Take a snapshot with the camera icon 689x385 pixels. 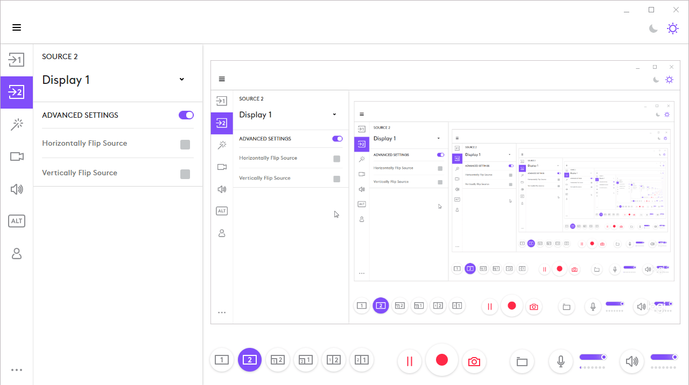(474, 361)
